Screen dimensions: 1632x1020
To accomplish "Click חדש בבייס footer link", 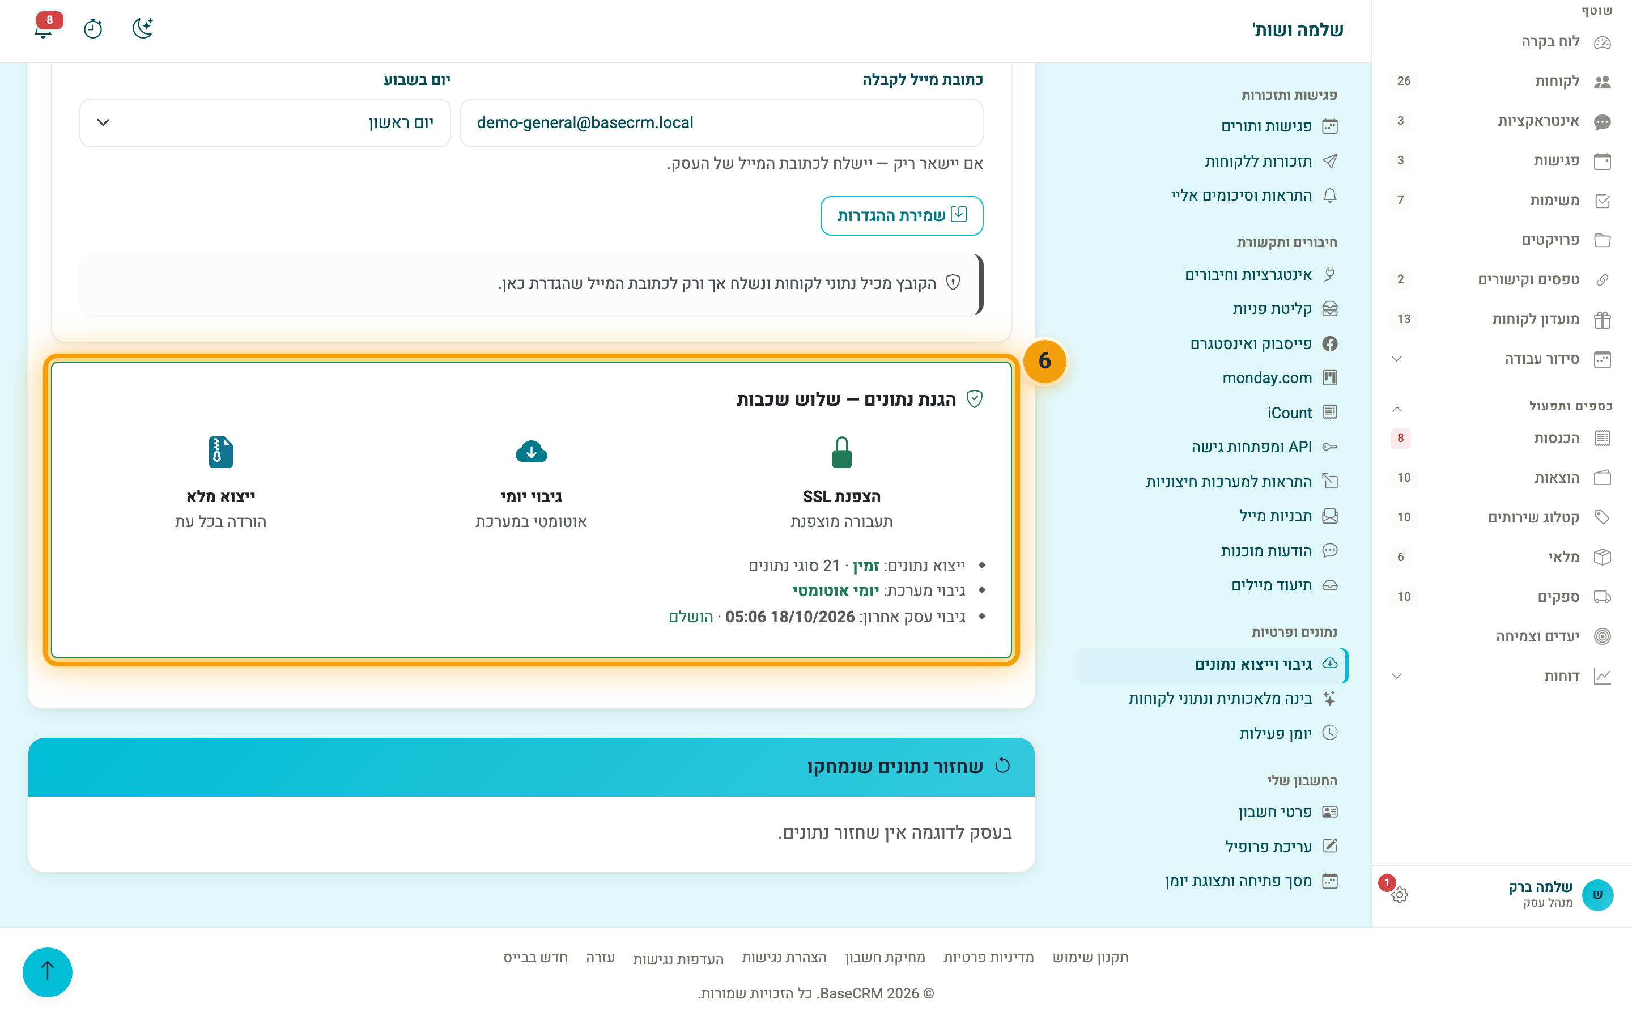I will 535,957.
